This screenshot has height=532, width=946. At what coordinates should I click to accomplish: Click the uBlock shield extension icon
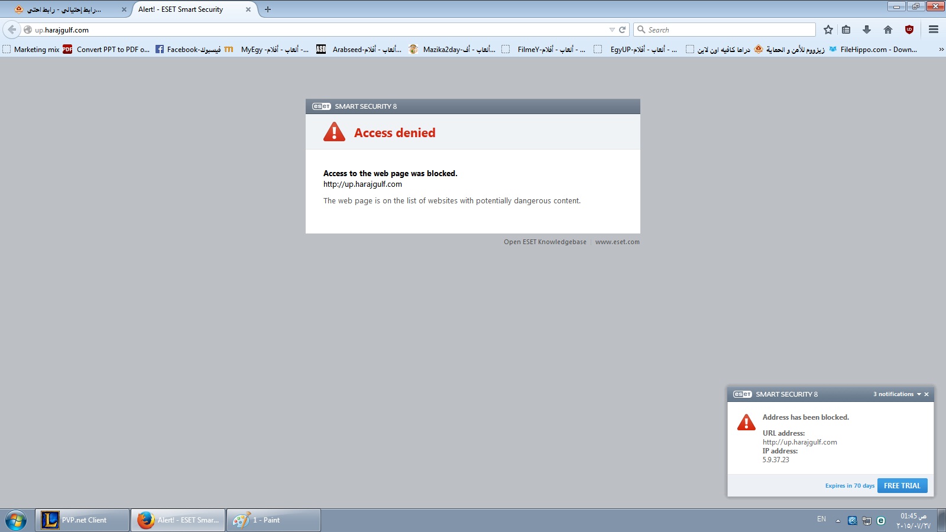[x=909, y=30]
